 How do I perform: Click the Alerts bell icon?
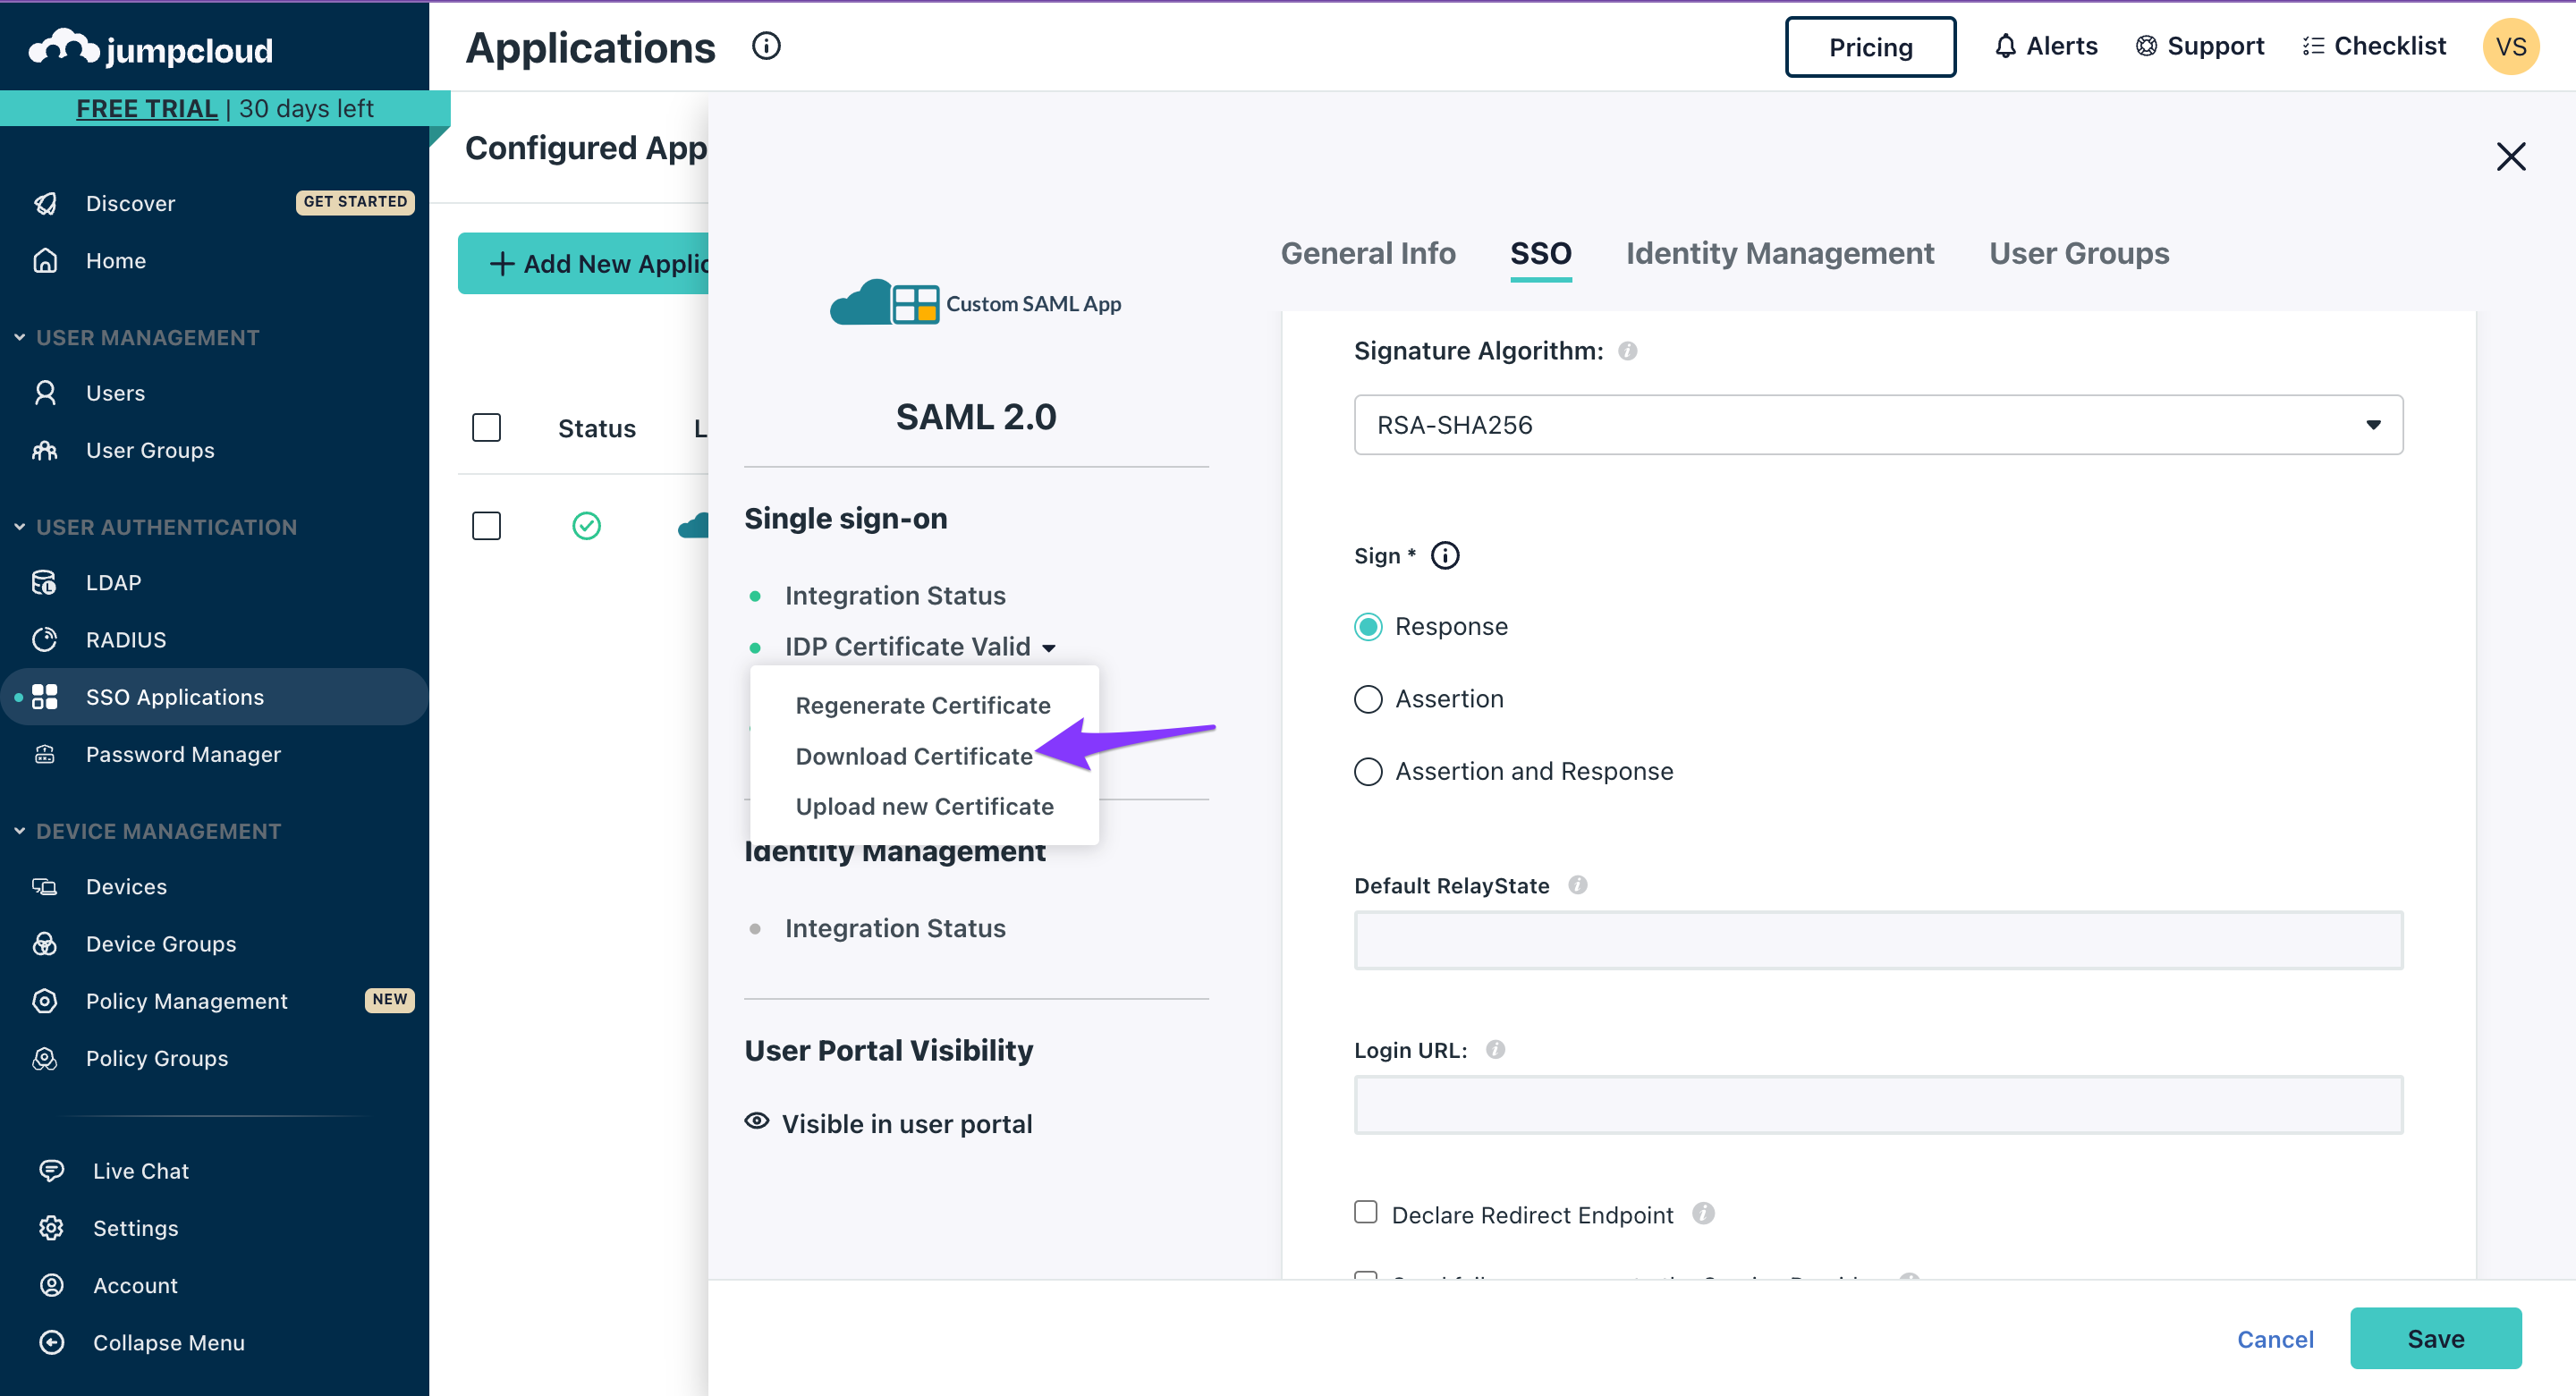point(2005,46)
